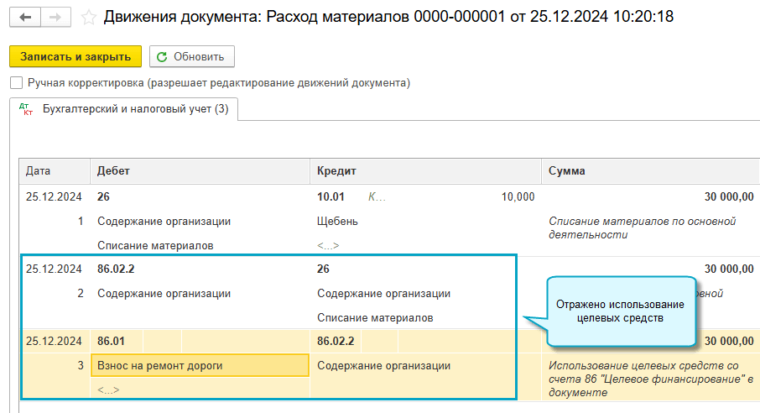Click the Сумма column header

567,170
